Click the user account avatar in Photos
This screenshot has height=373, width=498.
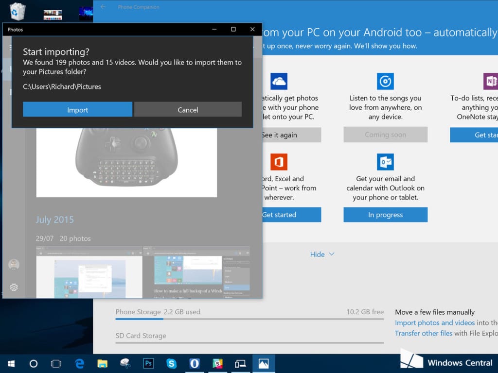14,264
